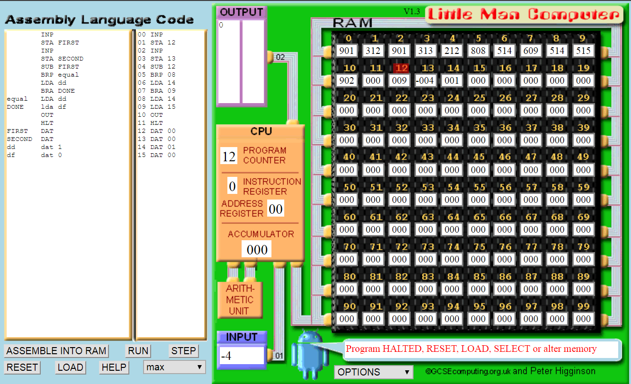This screenshot has height=384, width=631.
Task: Select RAM cell 78
Action: (558, 259)
